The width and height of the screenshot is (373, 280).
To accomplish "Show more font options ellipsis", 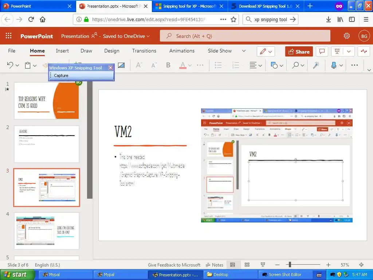I will tap(200, 65).
